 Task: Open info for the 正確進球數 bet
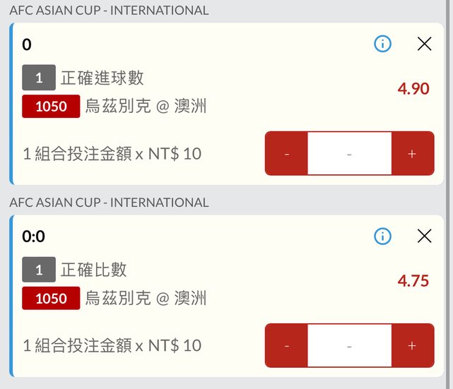[382, 44]
